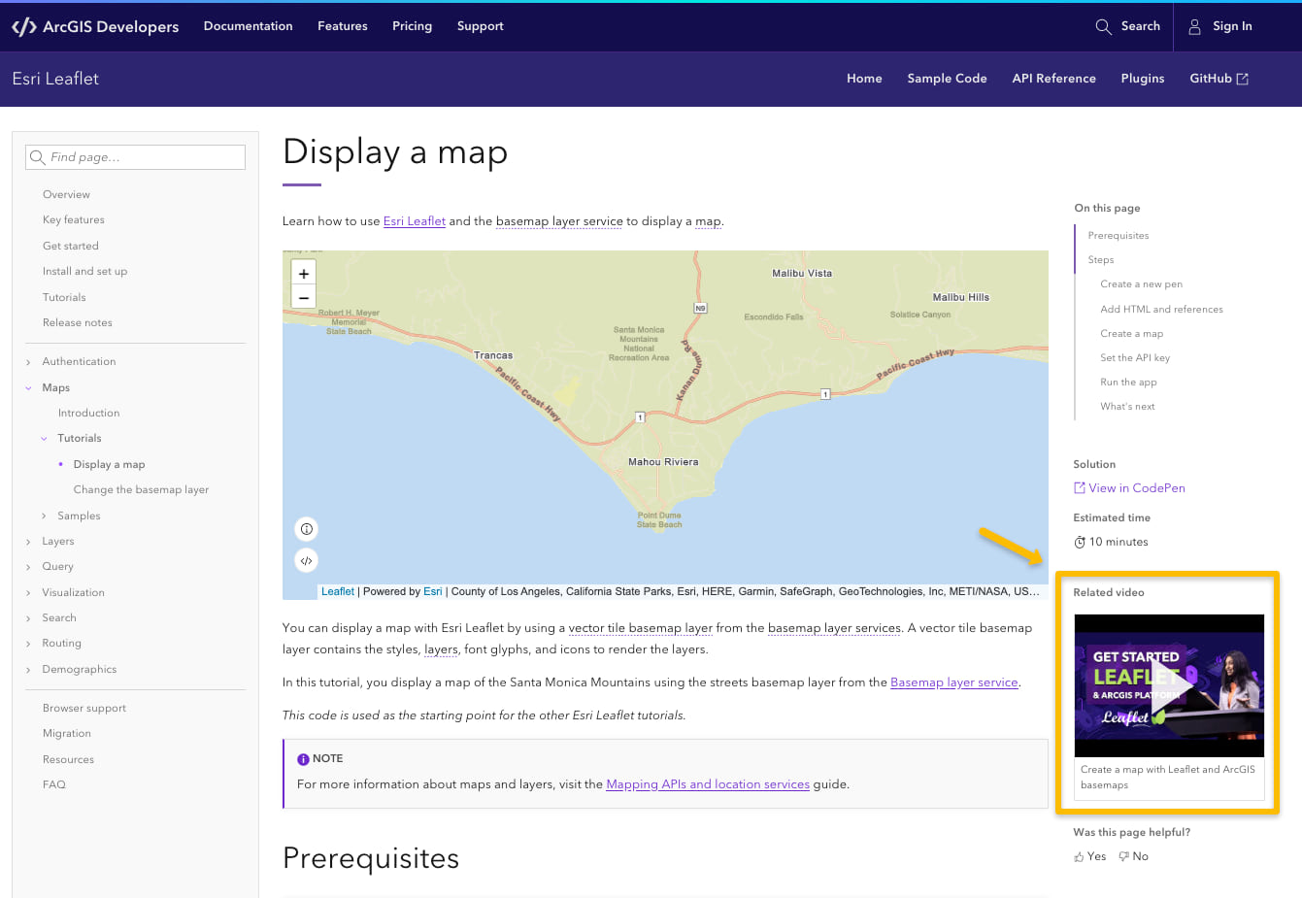This screenshot has width=1302, height=898.
Task: Click the Basemap layer service link
Action: tap(954, 682)
